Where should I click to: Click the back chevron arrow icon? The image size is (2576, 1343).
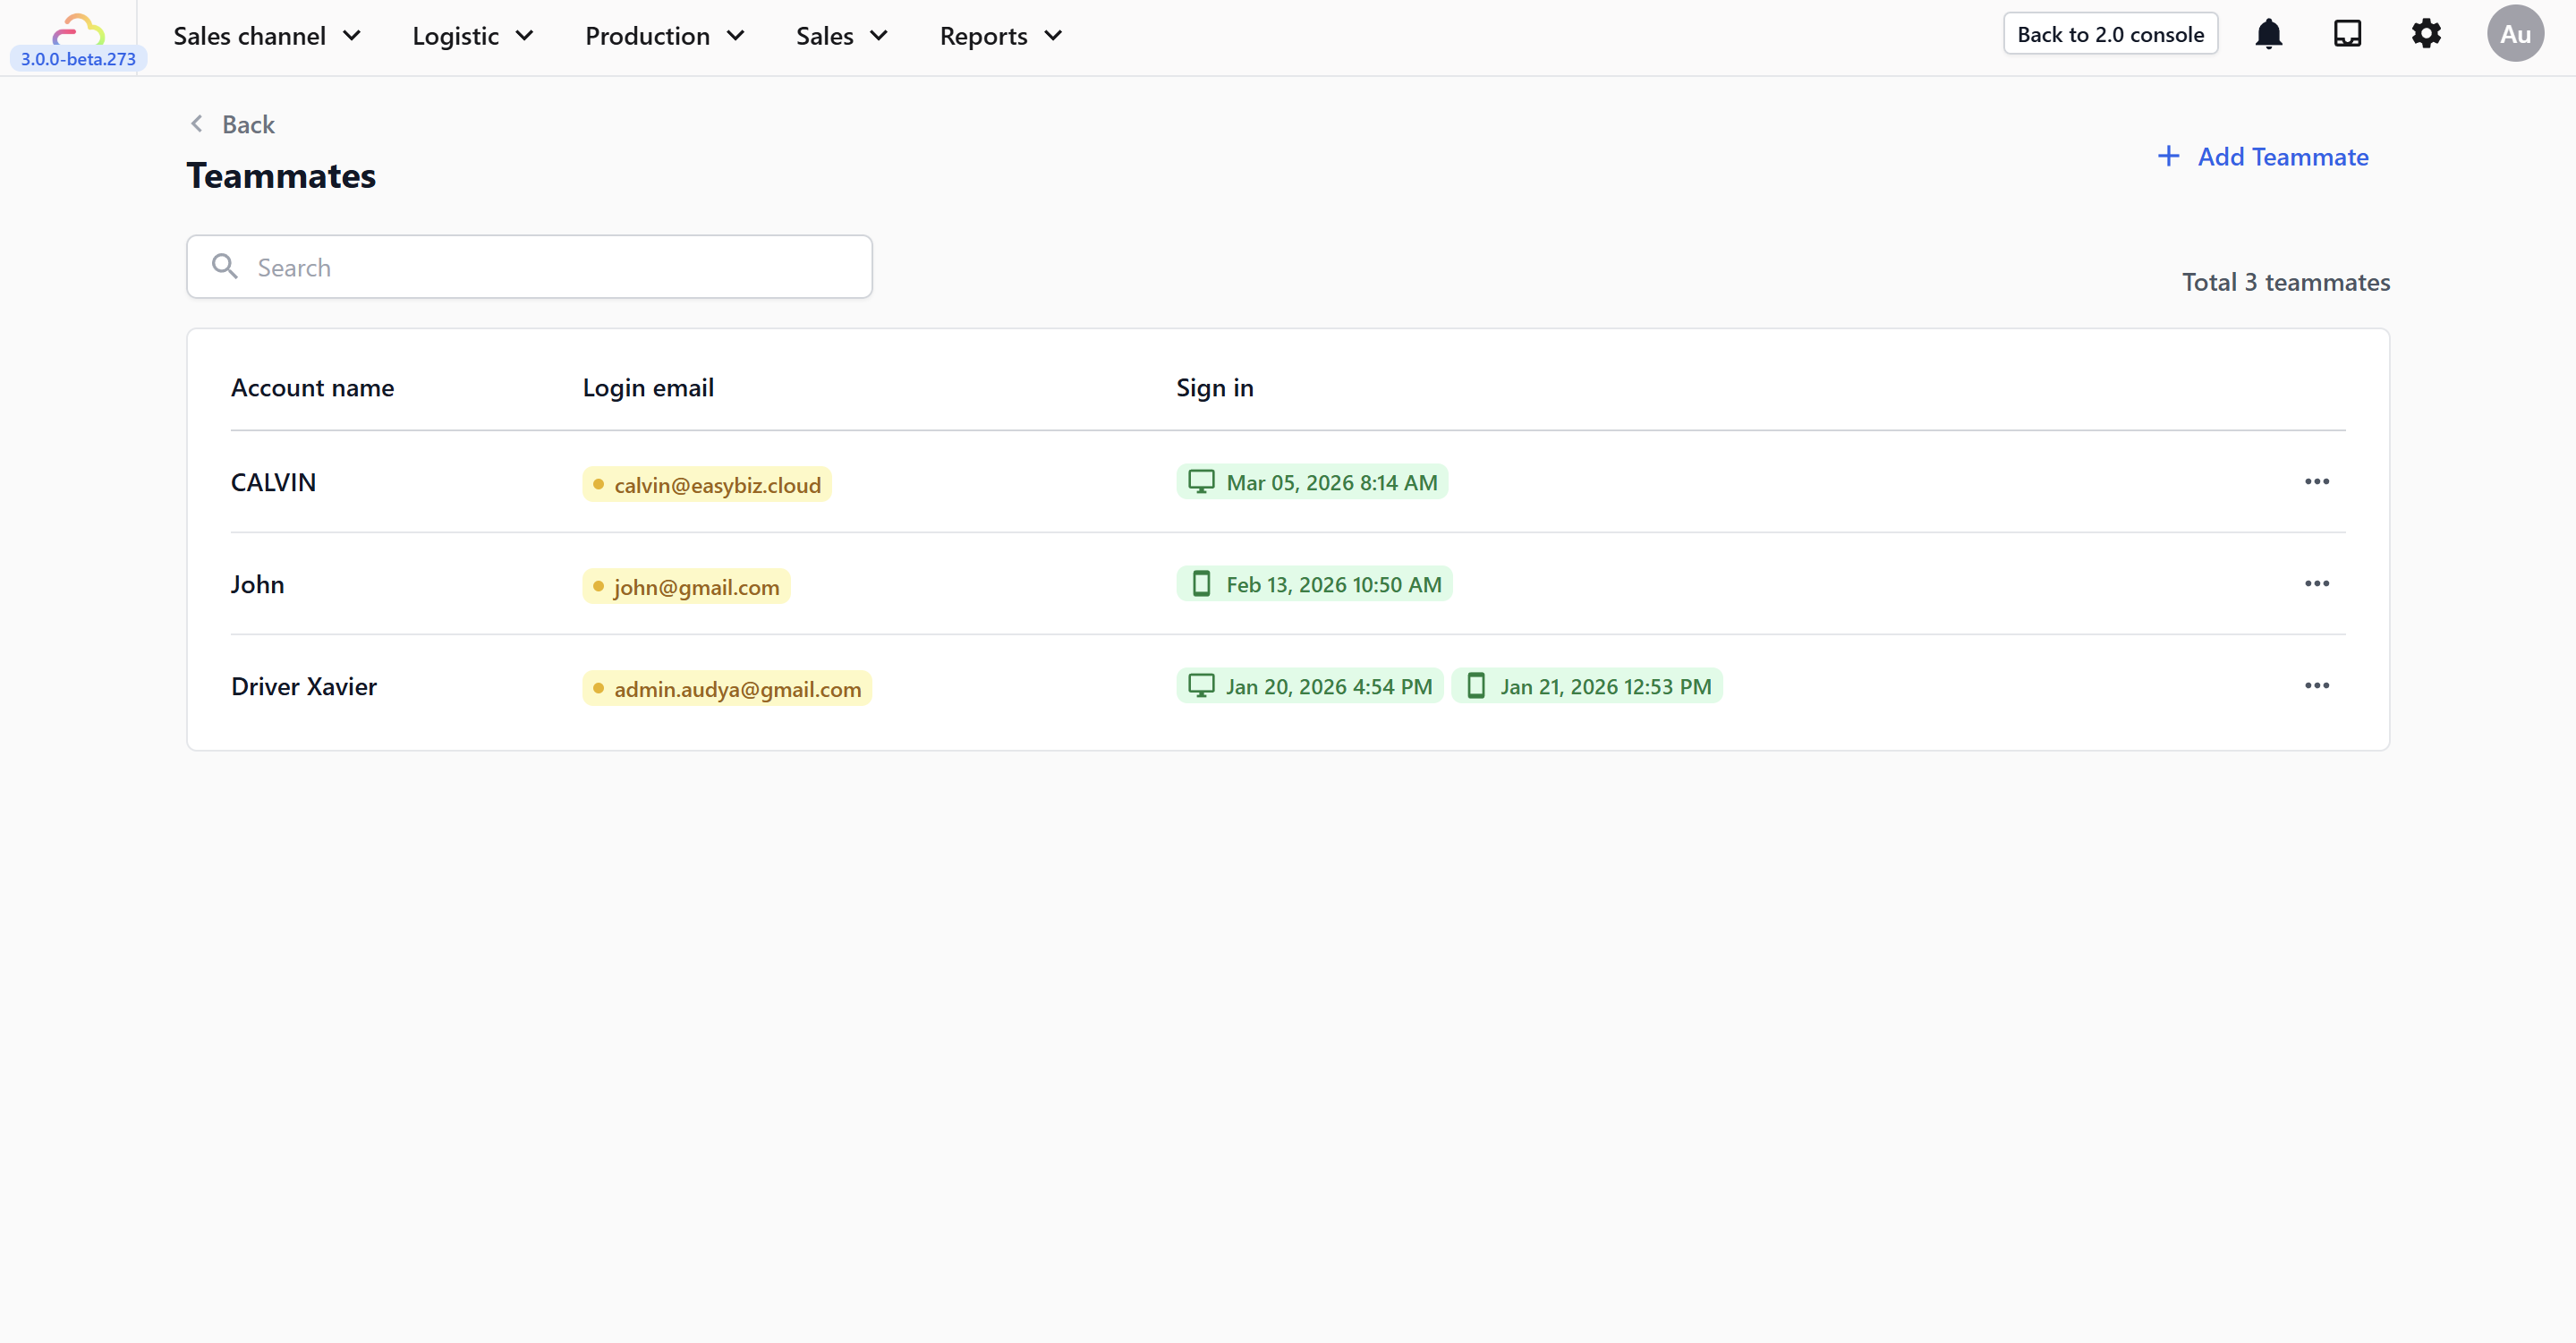[197, 124]
